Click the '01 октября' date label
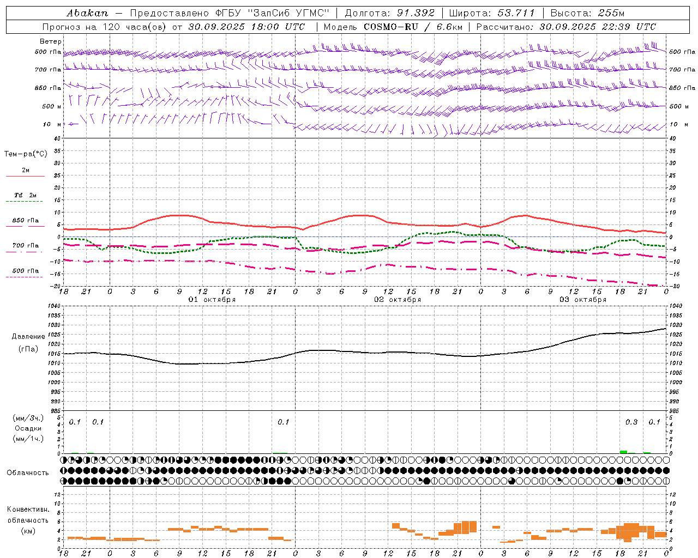The height and width of the screenshot is (558, 698). [212, 300]
